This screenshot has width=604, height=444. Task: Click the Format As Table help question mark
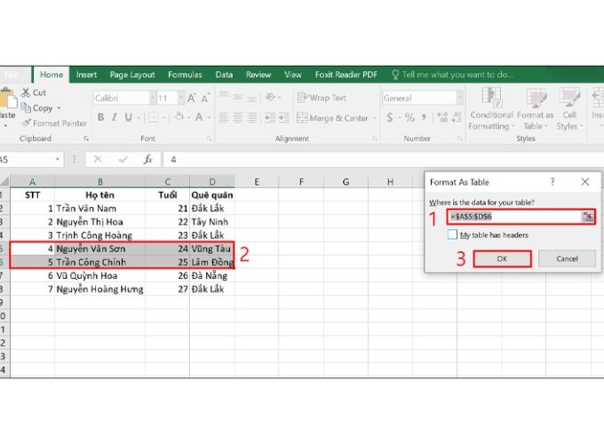[x=552, y=181]
